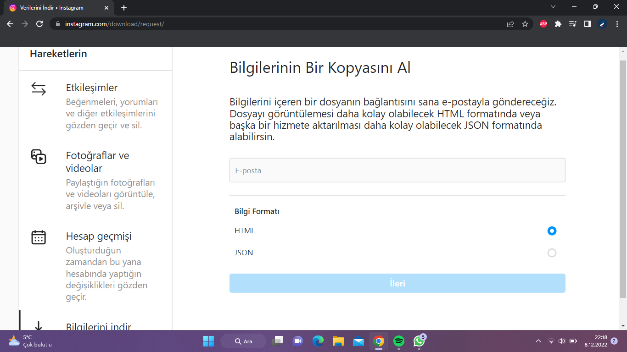Click the İleri button
Screen dimensions: 627x352
397,283
